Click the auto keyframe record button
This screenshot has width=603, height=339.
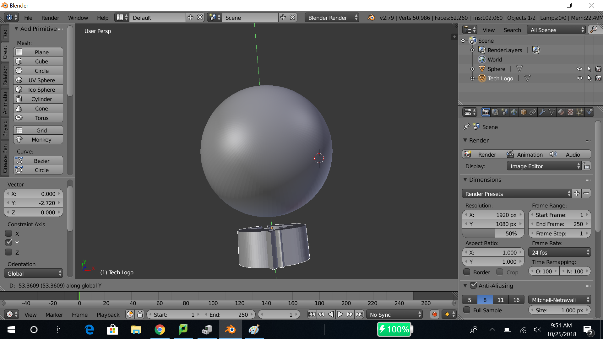[434, 314]
